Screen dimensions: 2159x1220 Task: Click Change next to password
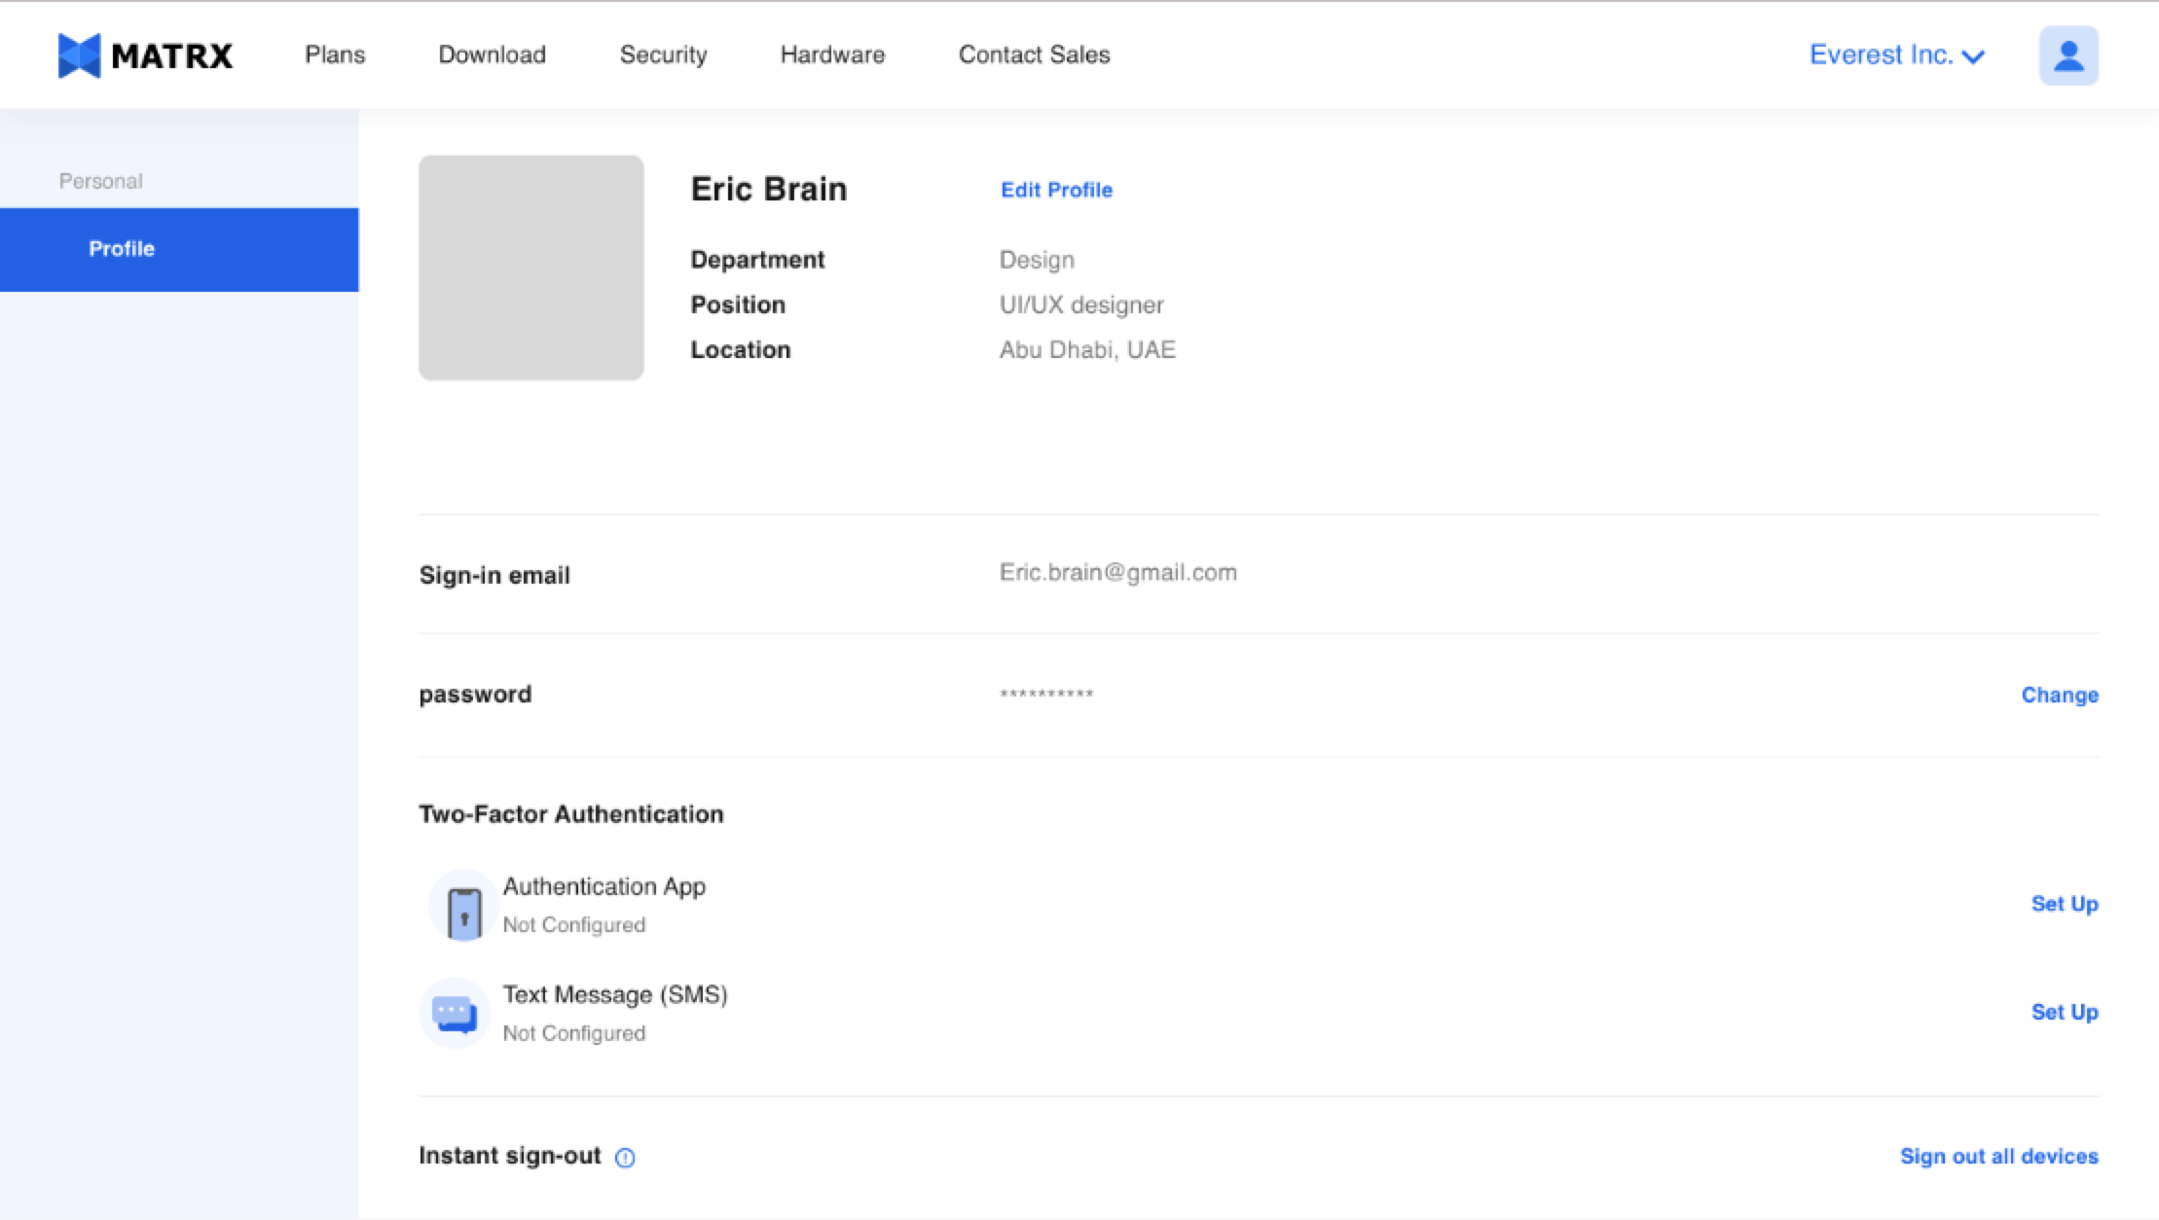click(x=2059, y=695)
